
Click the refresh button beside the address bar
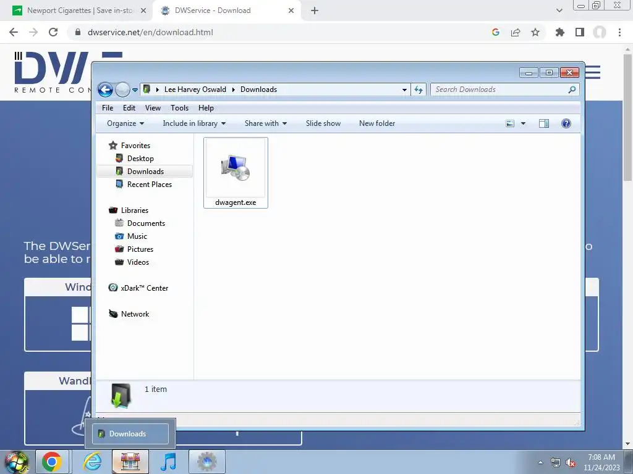coord(418,89)
